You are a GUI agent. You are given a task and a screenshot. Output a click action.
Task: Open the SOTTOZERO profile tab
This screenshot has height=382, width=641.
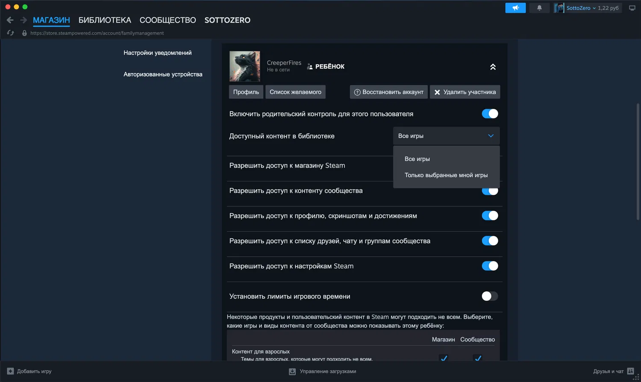pos(227,20)
